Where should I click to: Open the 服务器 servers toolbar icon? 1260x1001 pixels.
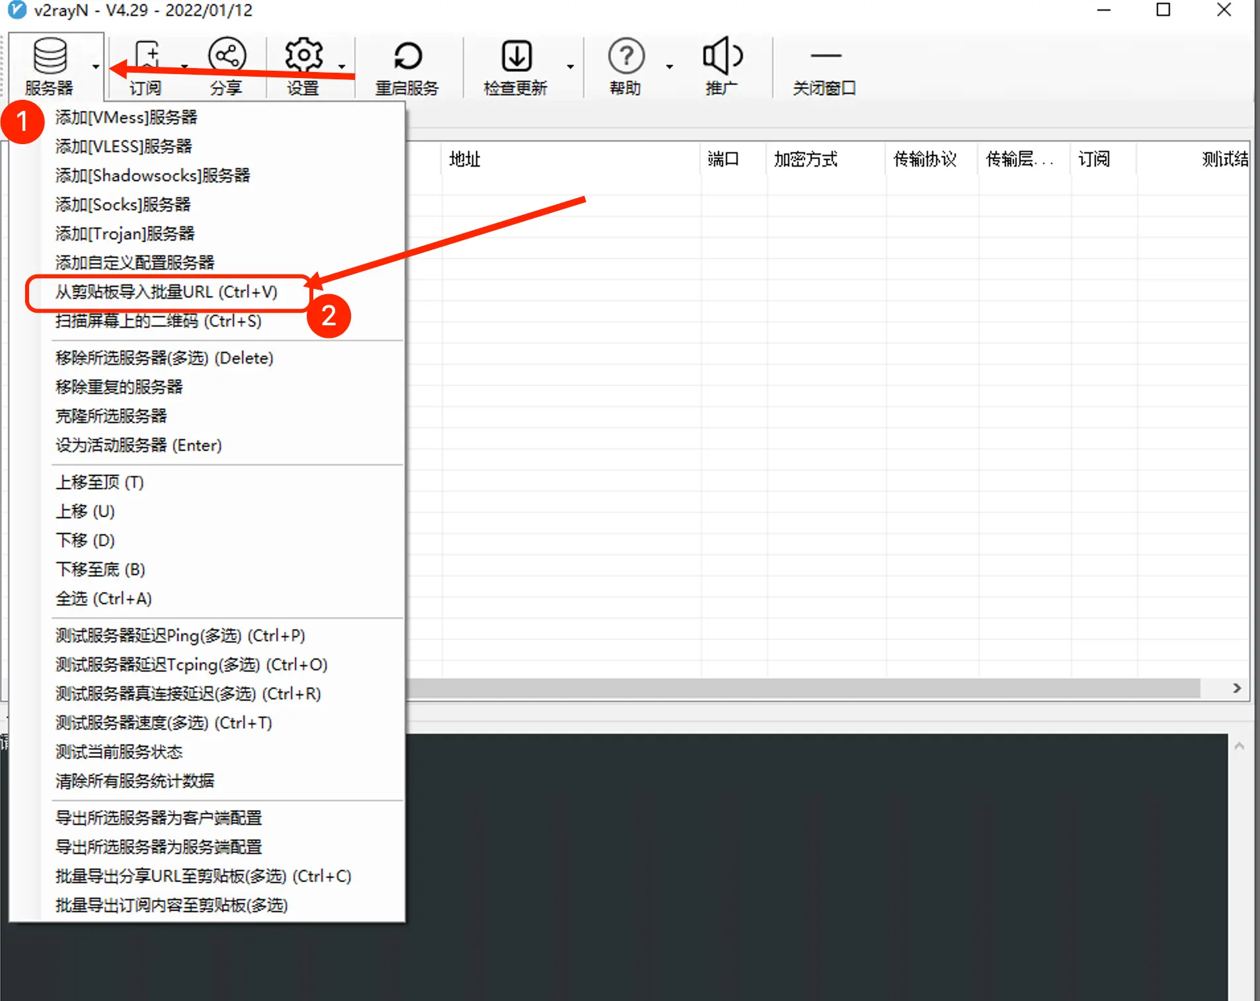click(x=50, y=66)
